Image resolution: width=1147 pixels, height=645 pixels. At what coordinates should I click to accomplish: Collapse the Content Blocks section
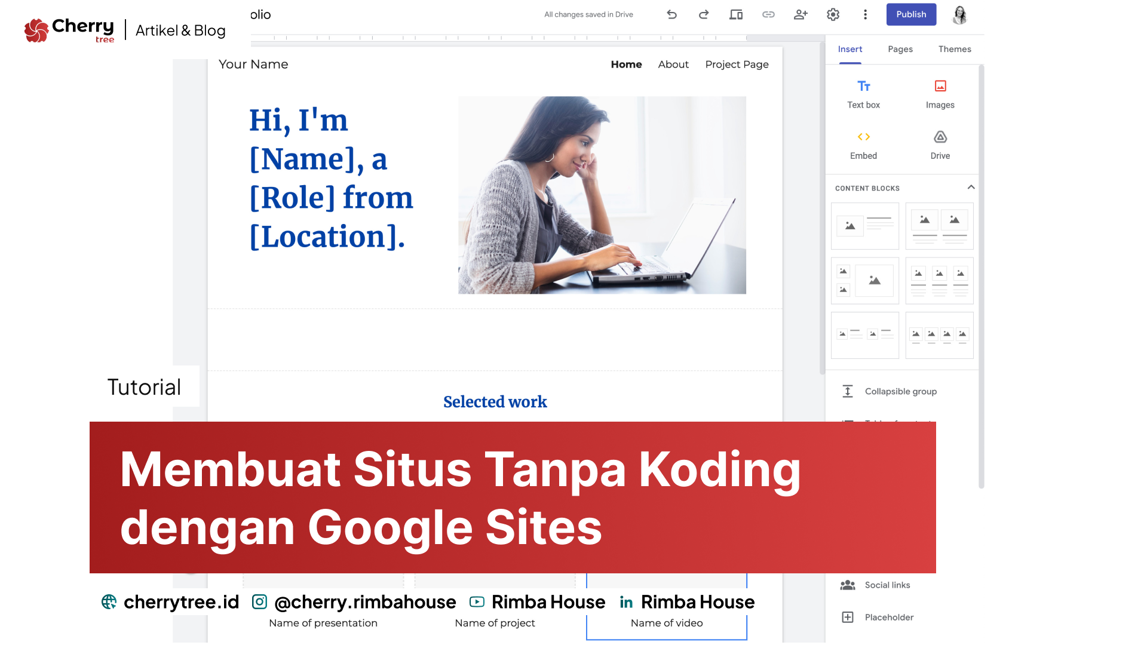[x=971, y=188]
